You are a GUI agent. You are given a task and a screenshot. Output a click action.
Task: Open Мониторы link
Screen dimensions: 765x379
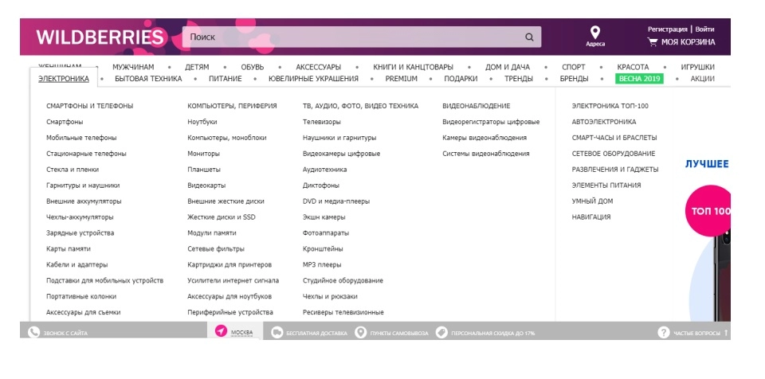(x=203, y=154)
